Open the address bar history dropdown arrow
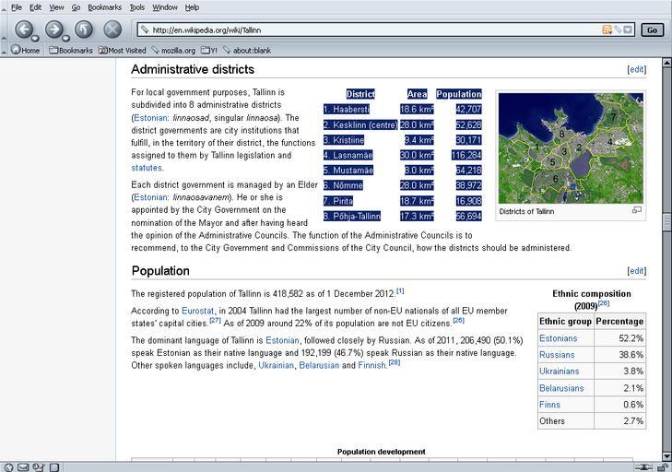The image size is (672, 472). click(x=628, y=29)
